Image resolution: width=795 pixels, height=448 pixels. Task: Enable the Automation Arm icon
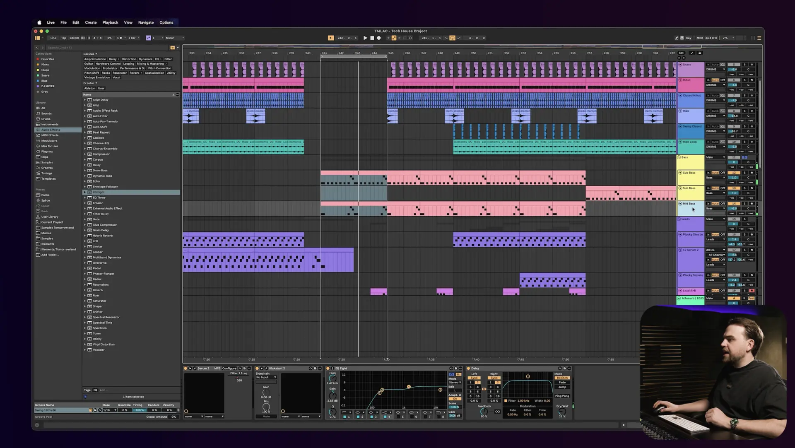pyautogui.click(x=394, y=38)
